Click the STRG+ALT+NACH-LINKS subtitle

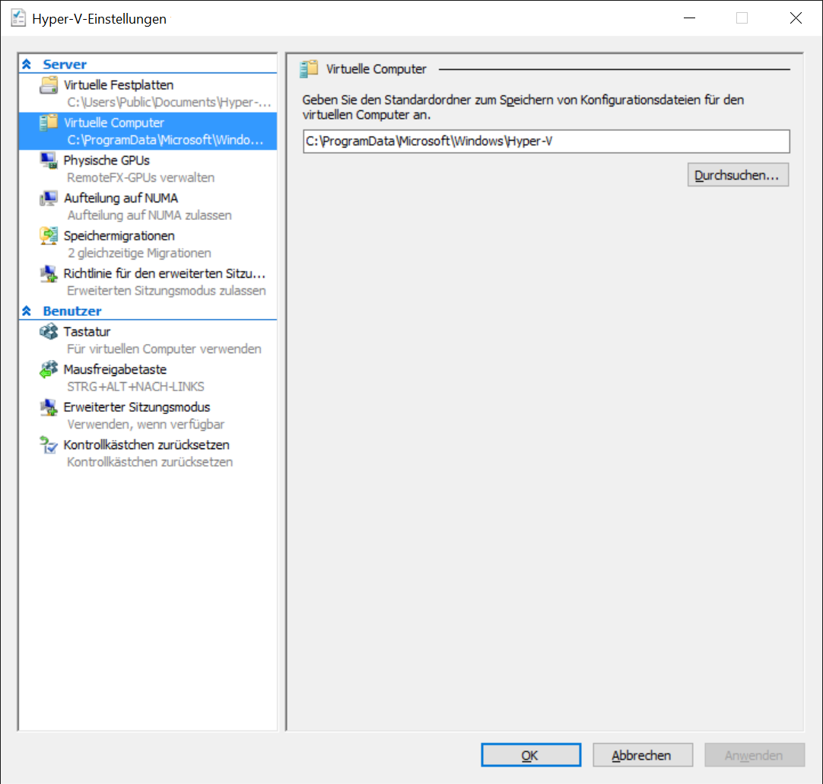135,387
